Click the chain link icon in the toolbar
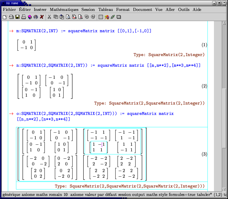This screenshot has width=228, height=199. tap(113, 17)
